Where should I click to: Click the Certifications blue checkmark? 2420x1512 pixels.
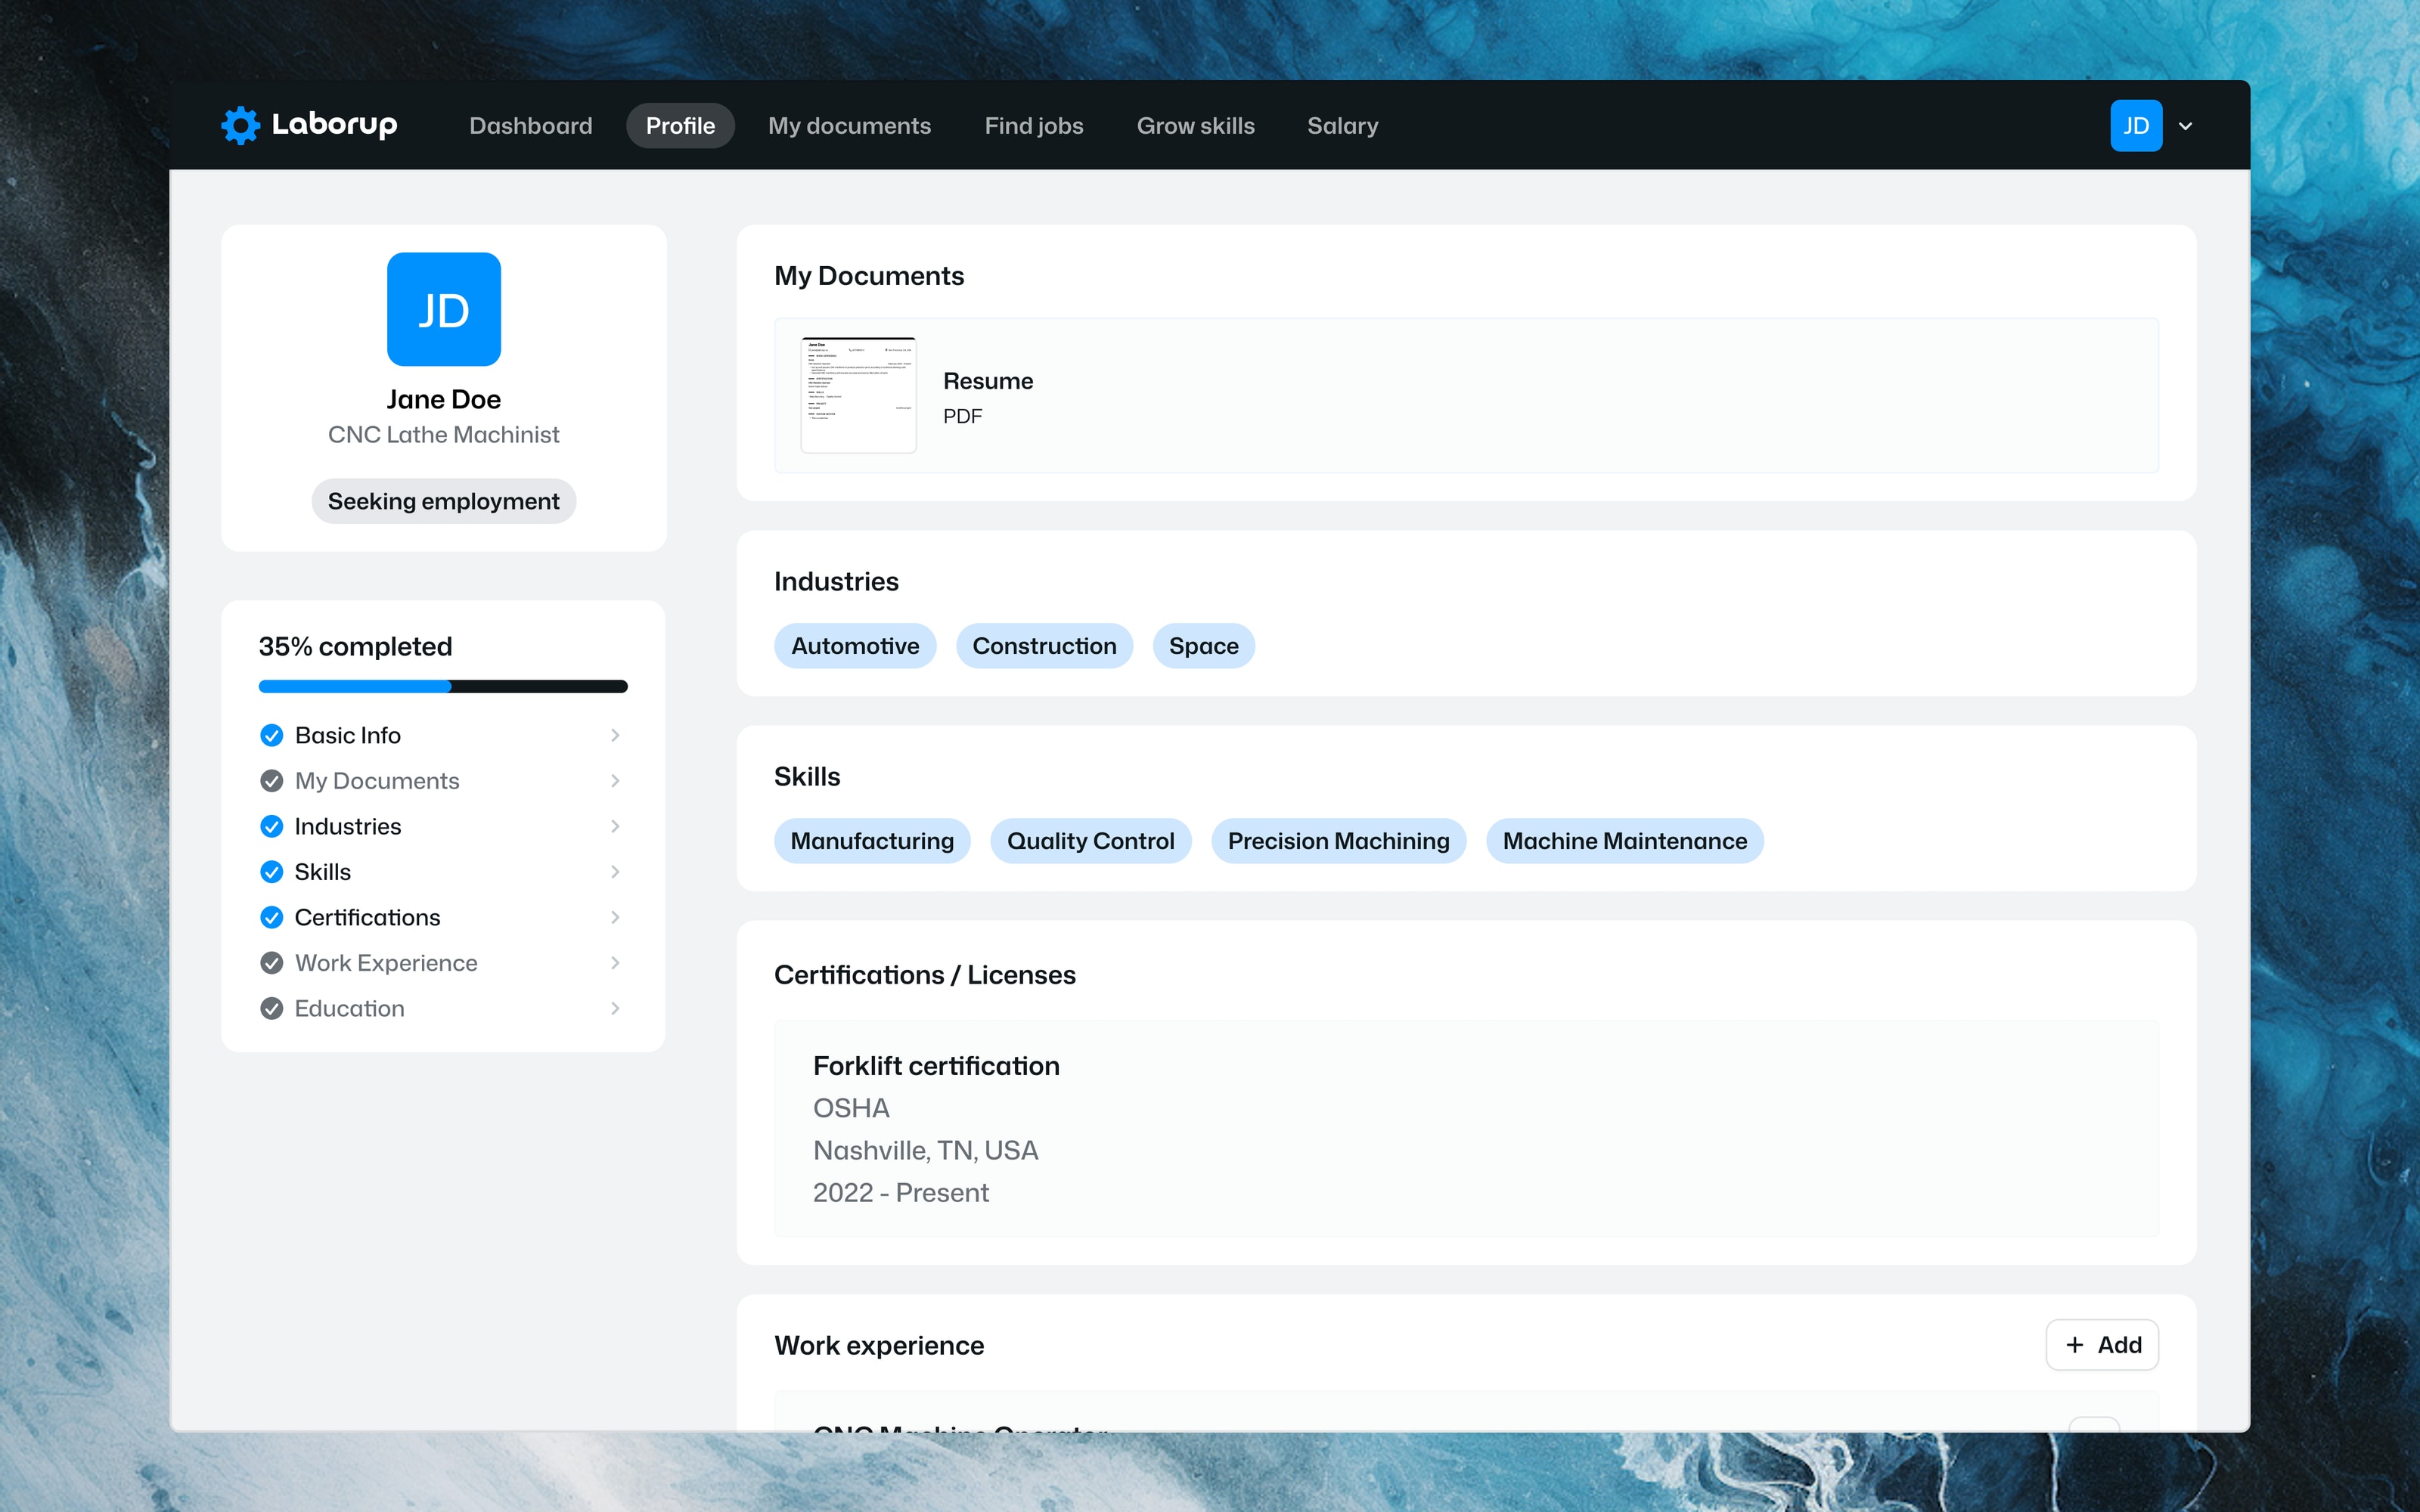[x=271, y=917]
